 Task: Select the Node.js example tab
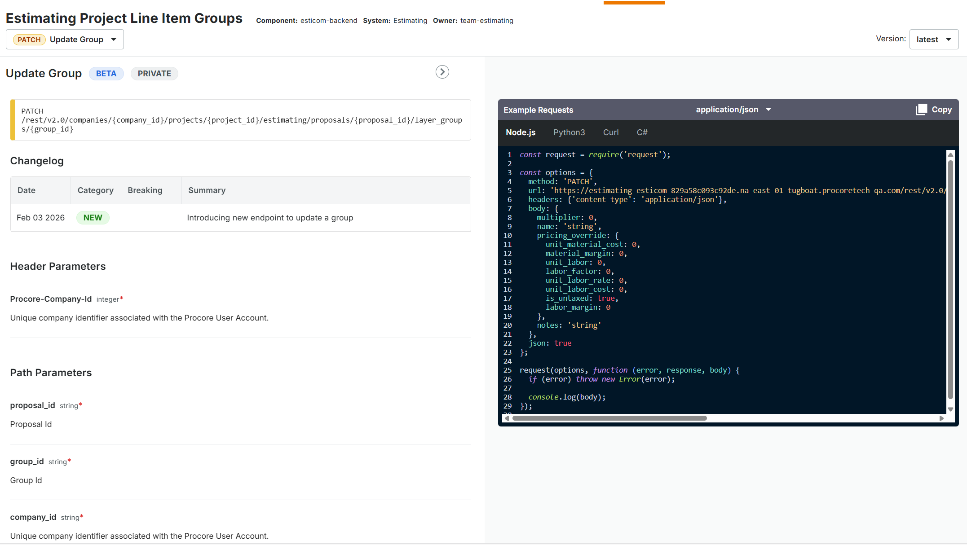[x=520, y=132]
